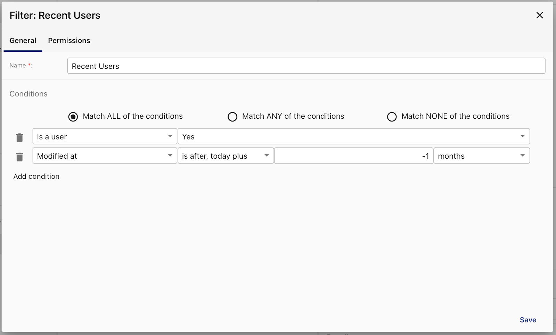Open the "Modified at" field dropdown
The height and width of the screenshot is (335, 556).
pos(105,156)
